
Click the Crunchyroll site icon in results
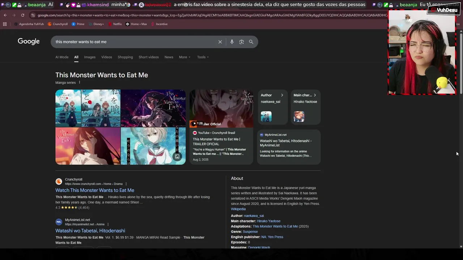point(59,182)
